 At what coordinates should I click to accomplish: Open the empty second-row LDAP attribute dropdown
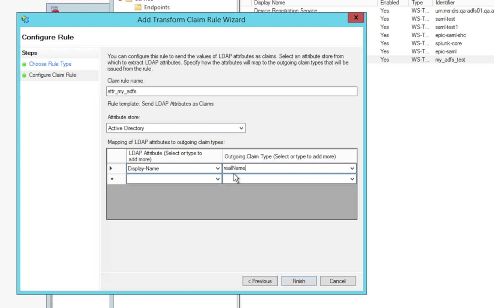click(x=218, y=179)
